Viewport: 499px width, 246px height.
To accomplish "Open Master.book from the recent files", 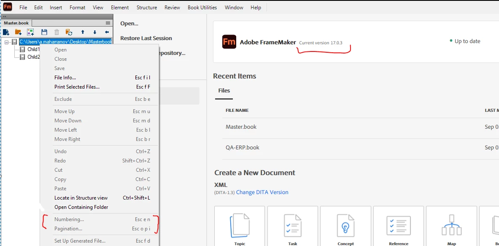I will [241, 127].
